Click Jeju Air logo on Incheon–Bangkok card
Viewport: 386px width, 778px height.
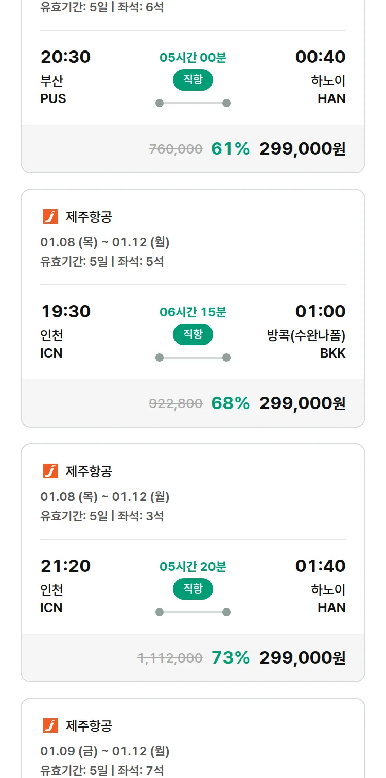[50, 216]
